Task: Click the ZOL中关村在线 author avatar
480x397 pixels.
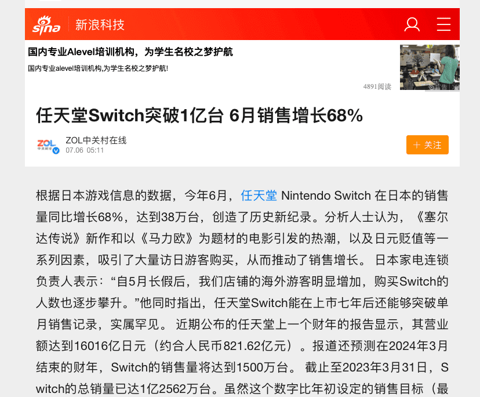Action: click(48, 145)
